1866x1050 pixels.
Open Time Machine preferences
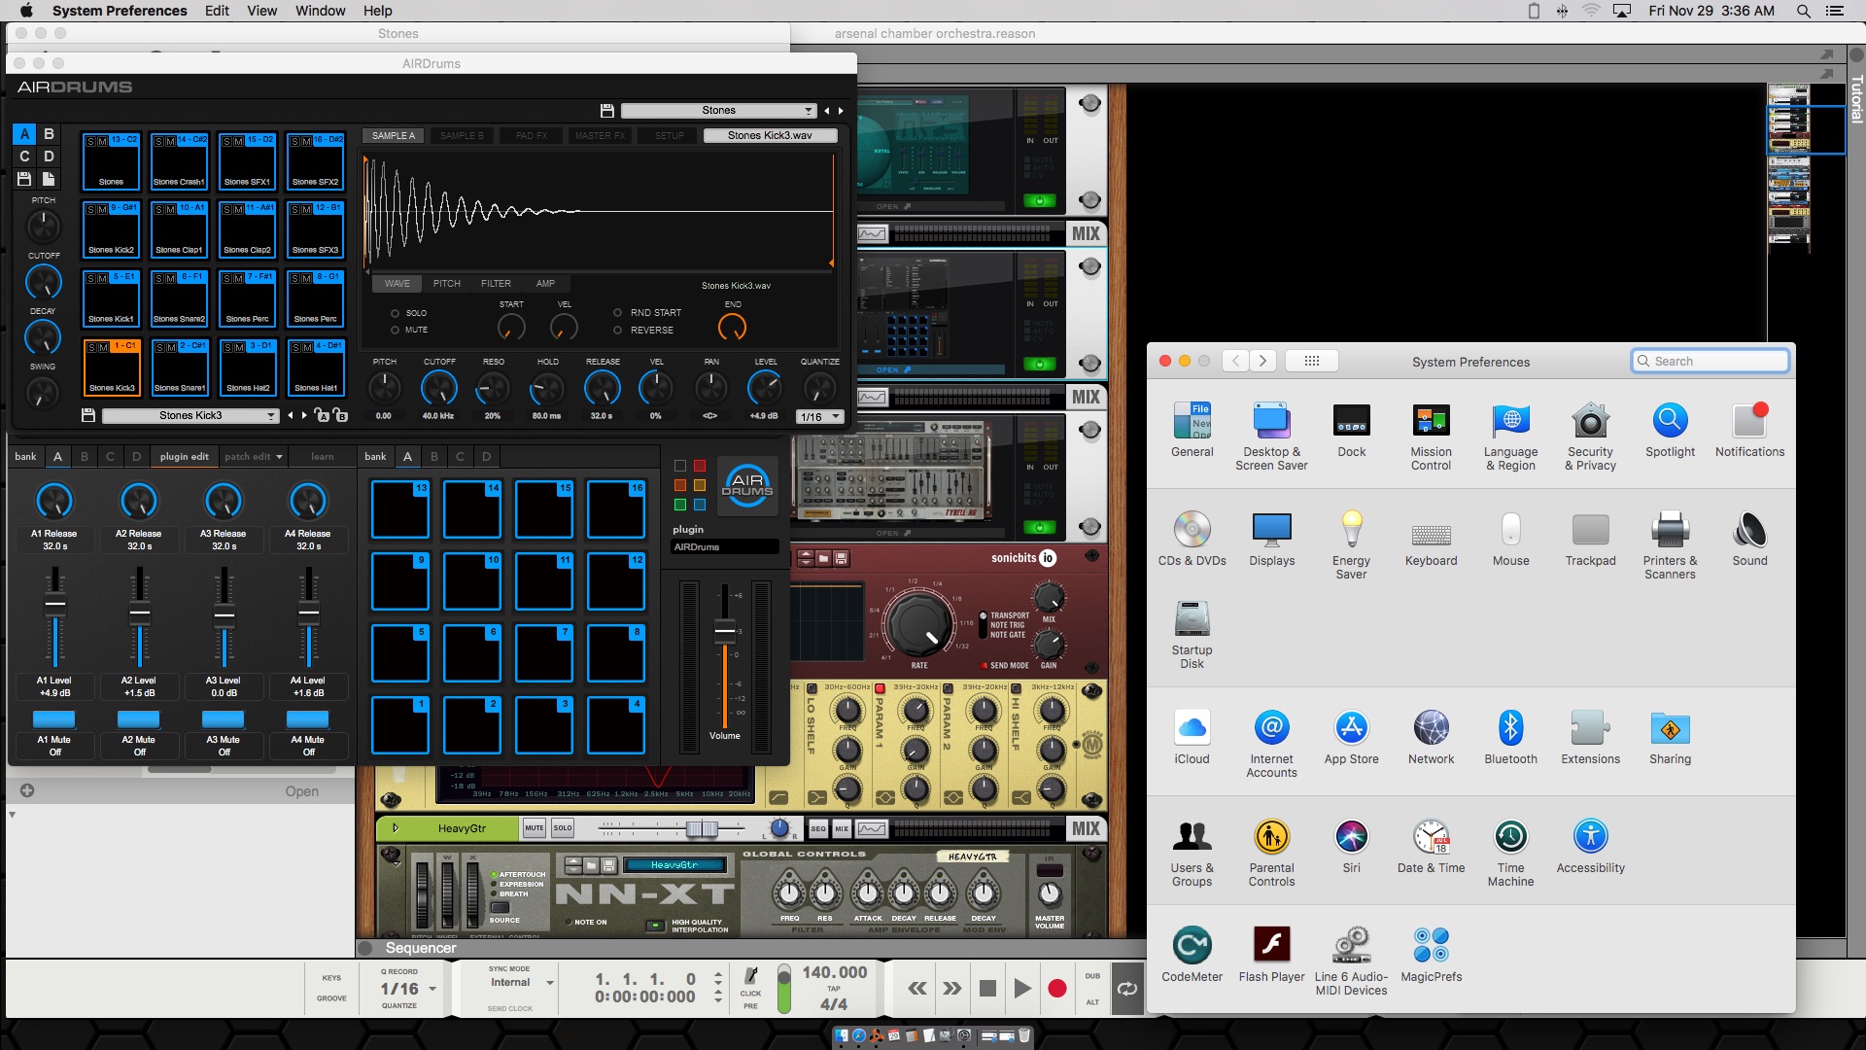click(1510, 852)
